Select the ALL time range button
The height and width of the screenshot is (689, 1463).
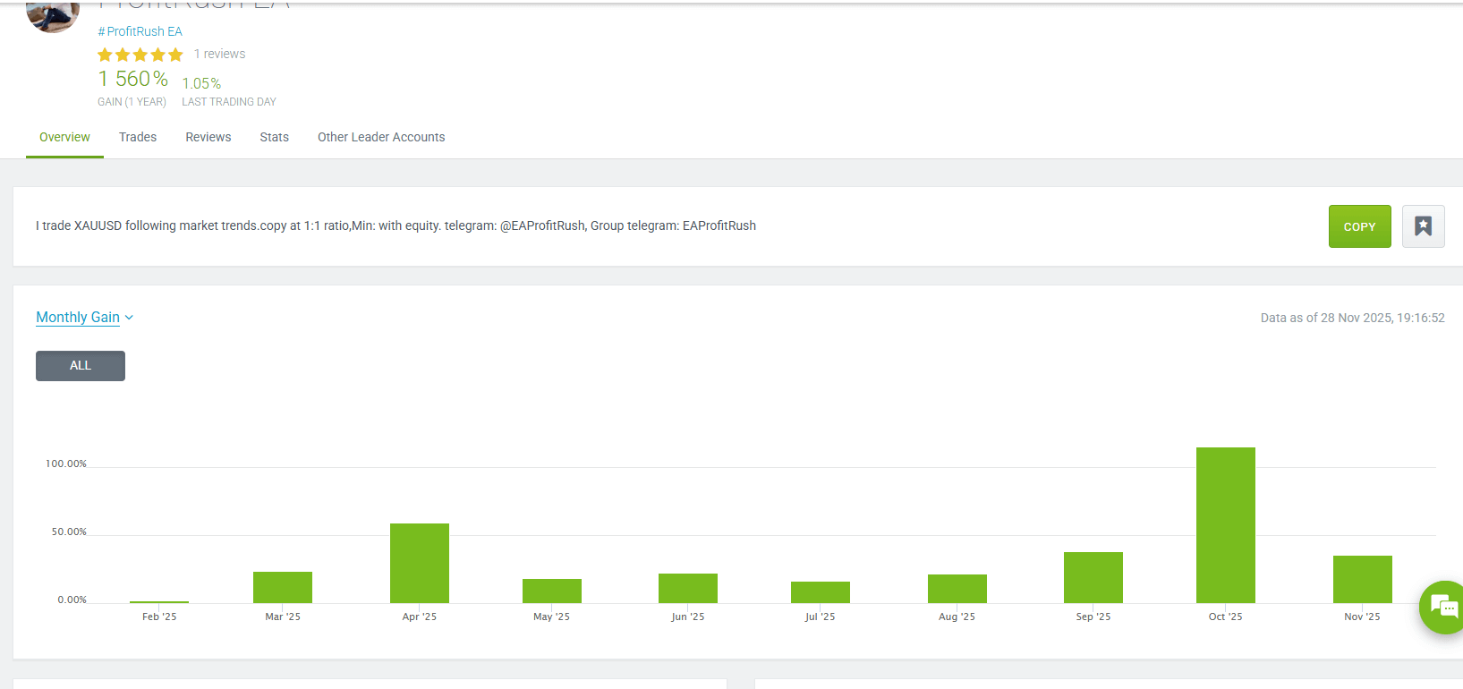pyautogui.click(x=81, y=366)
